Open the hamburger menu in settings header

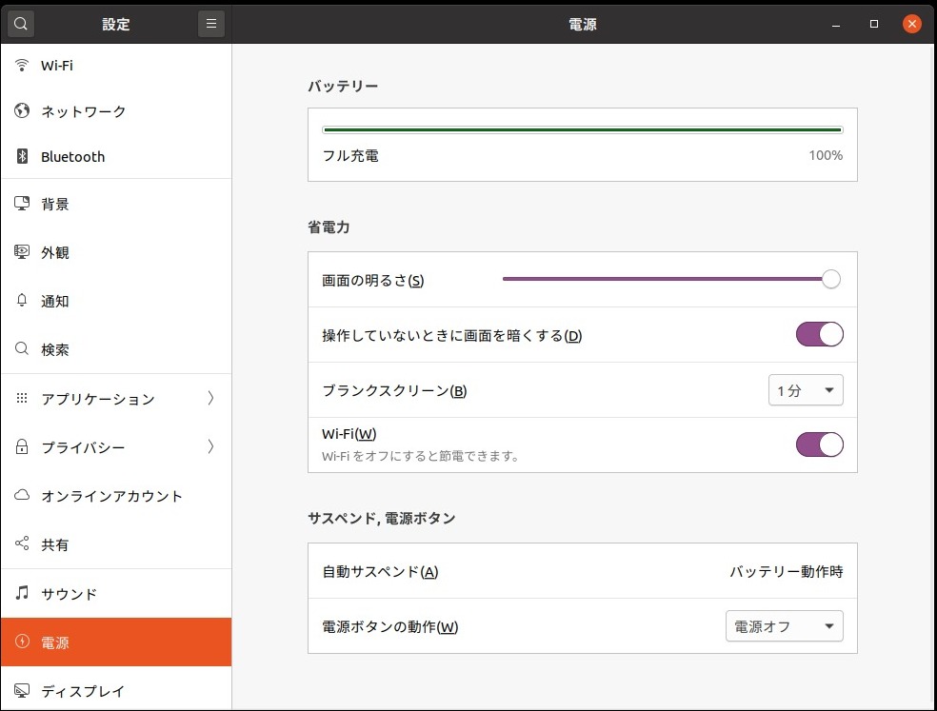pos(211,25)
